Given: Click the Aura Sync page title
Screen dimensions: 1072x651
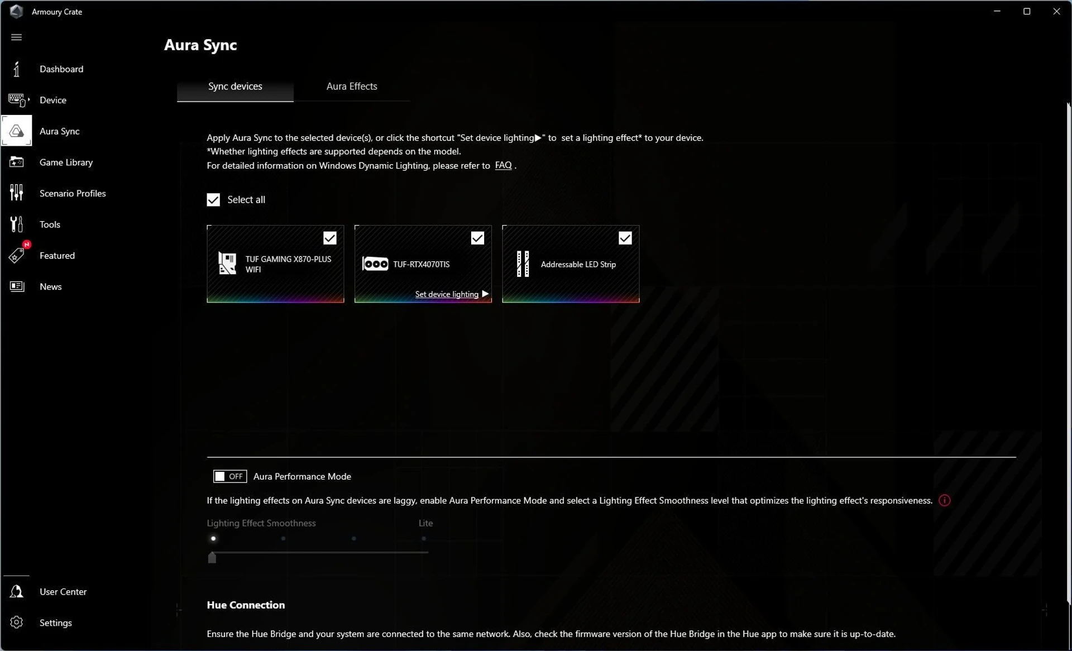Looking at the screenshot, I should (x=200, y=45).
